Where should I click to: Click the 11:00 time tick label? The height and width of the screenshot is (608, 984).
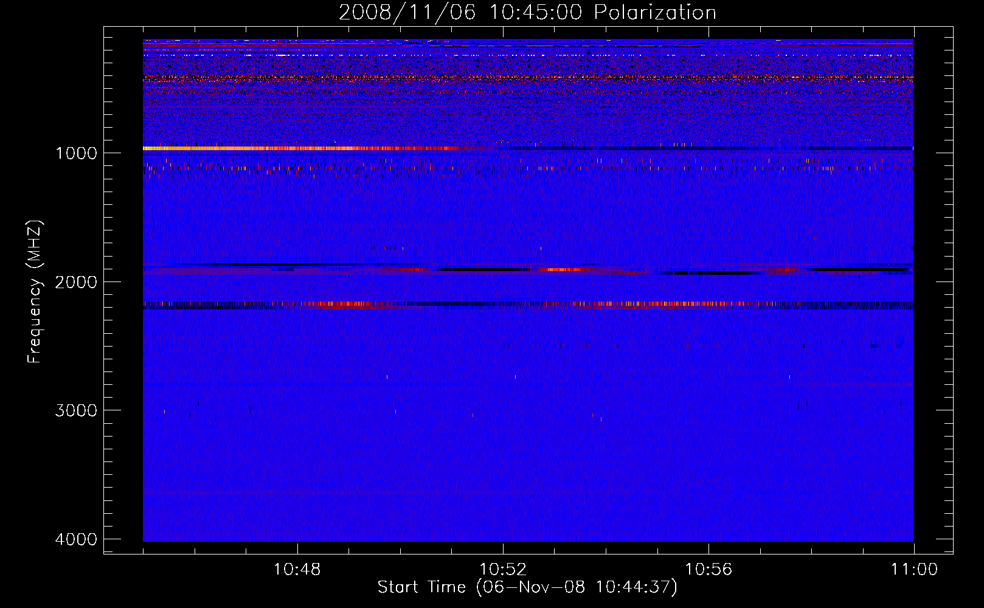pyautogui.click(x=914, y=570)
